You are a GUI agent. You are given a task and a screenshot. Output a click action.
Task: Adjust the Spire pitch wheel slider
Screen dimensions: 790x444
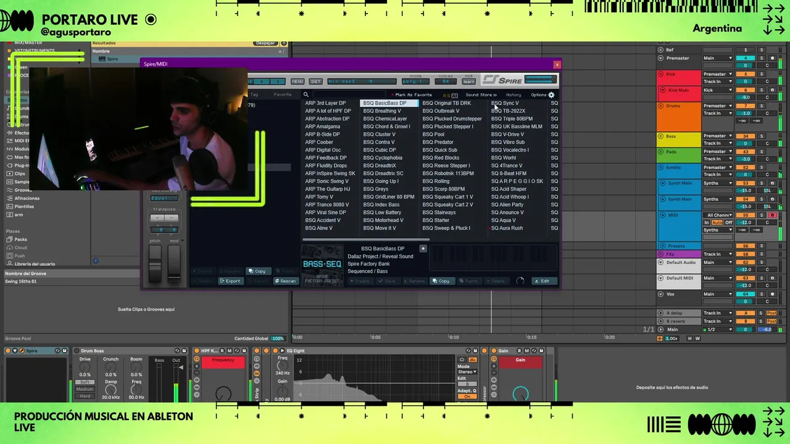pos(156,263)
